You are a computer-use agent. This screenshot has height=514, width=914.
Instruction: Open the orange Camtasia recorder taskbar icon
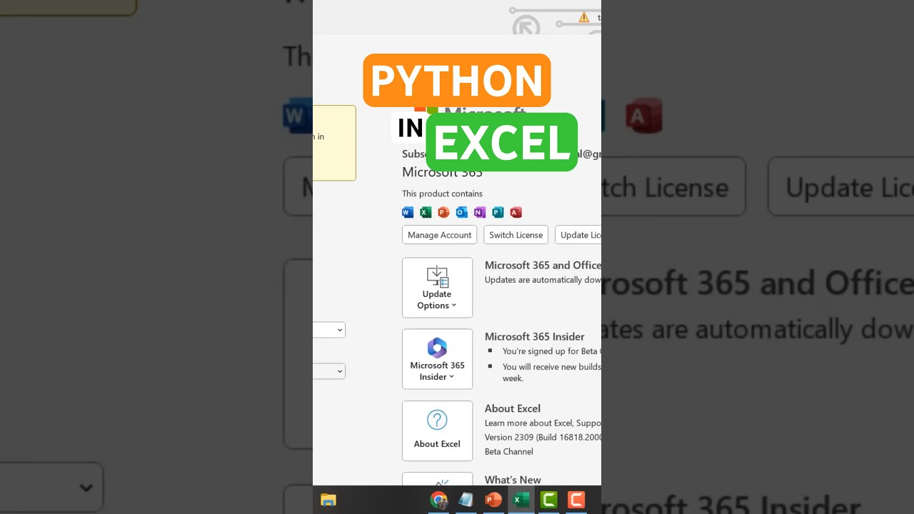click(x=576, y=500)
